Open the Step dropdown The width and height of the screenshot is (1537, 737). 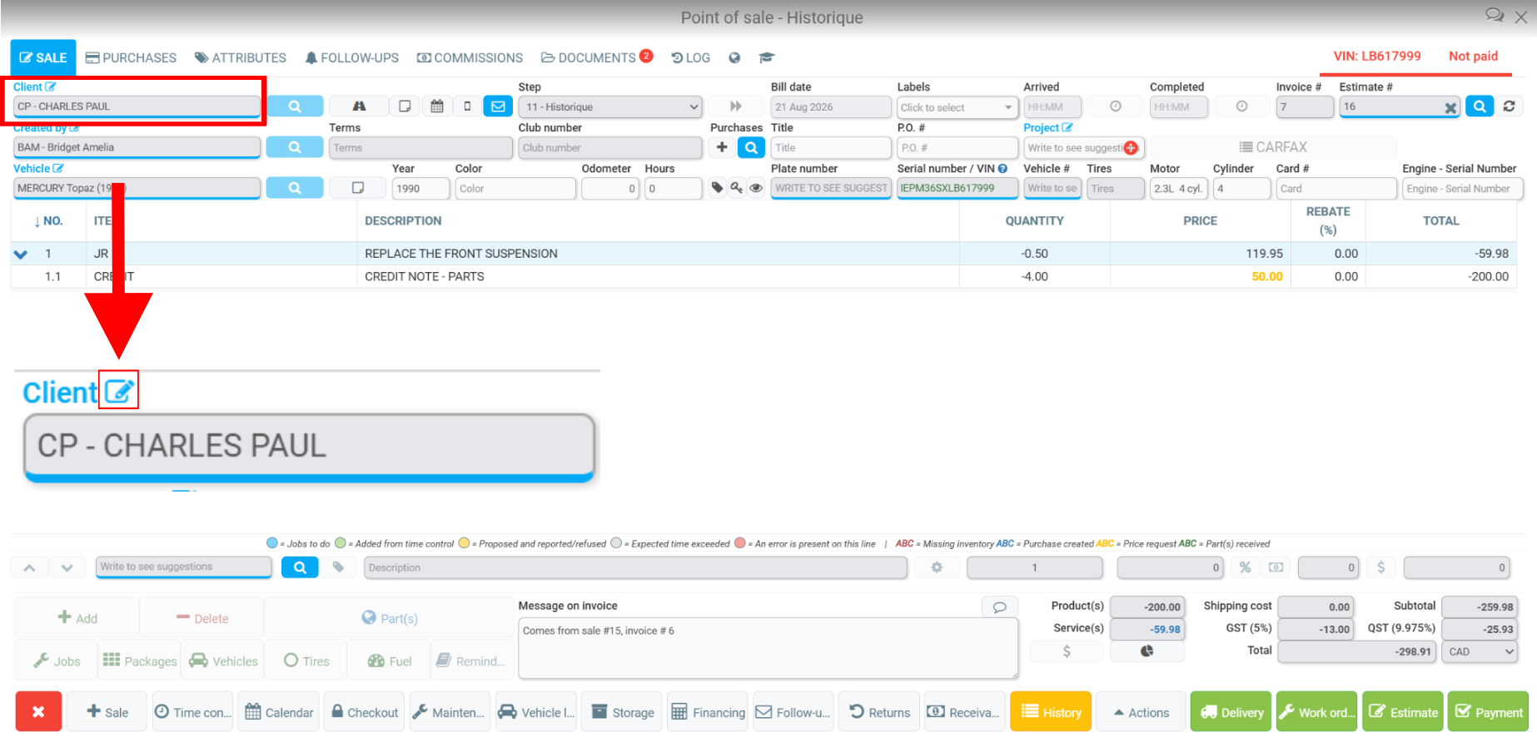(x=610, y=106)
